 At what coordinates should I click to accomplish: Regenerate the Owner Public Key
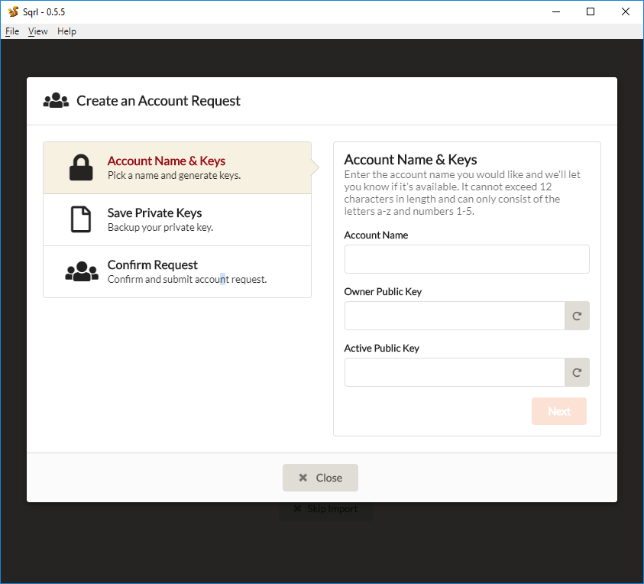577,316
